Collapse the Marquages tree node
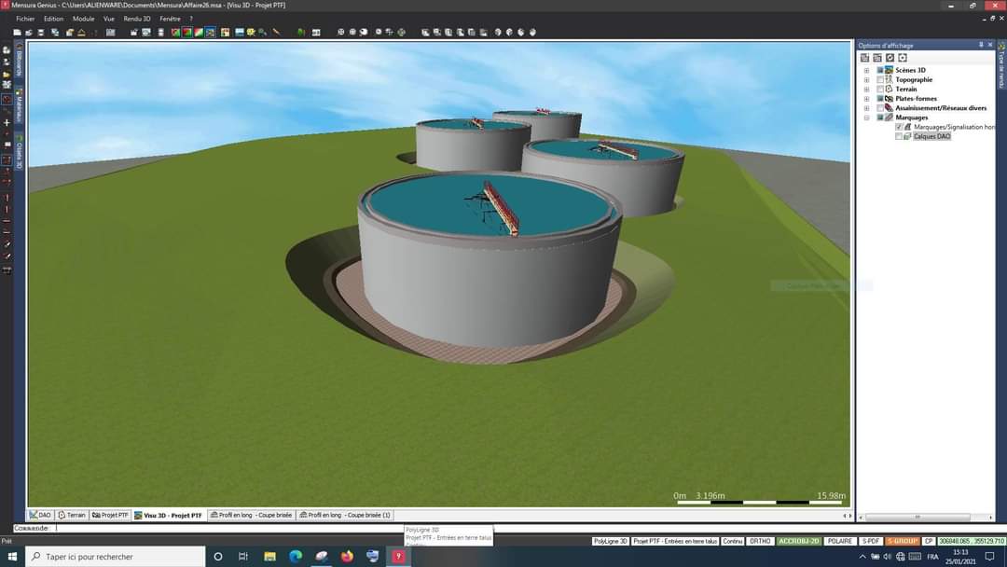This screenshot has height=567, width=1007. 866,118
